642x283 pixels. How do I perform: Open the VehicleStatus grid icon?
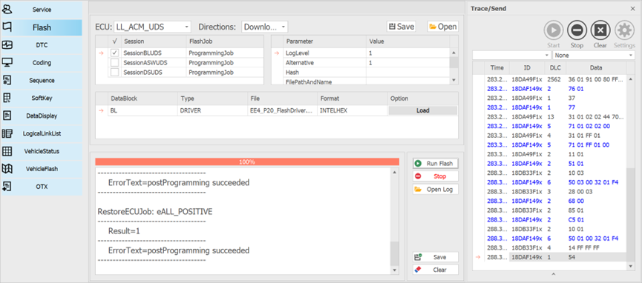7,151
